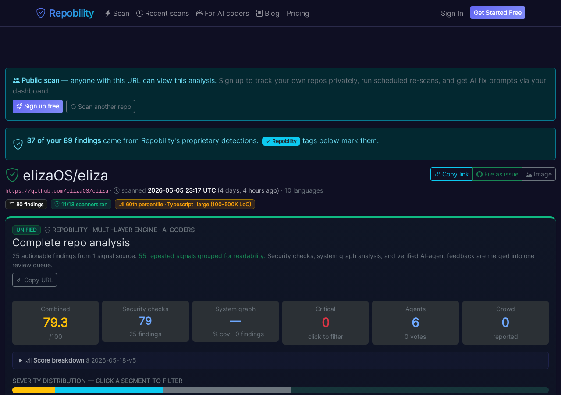Click the File as issue button
This screenshot has width=561, height=395.
click(497, 174)
